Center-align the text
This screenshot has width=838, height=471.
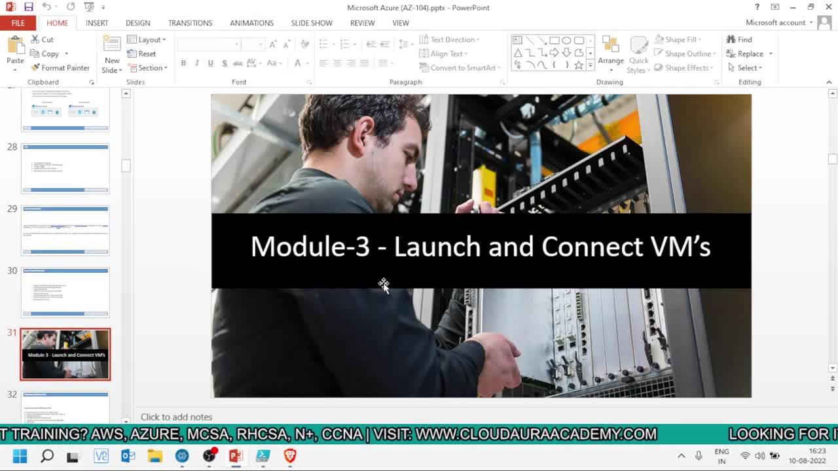[x=337, y=63]
